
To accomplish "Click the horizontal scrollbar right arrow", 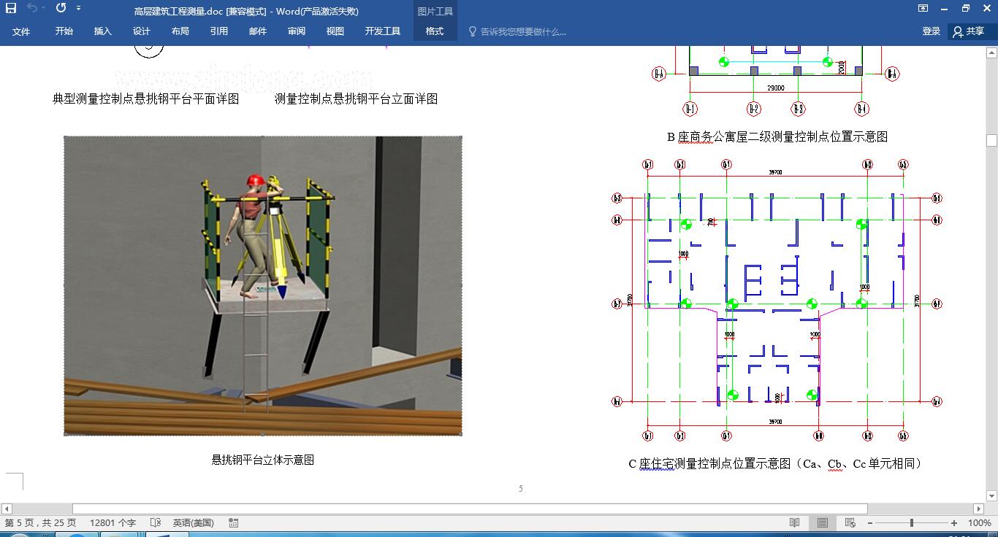I will click(x=979, y=509).
